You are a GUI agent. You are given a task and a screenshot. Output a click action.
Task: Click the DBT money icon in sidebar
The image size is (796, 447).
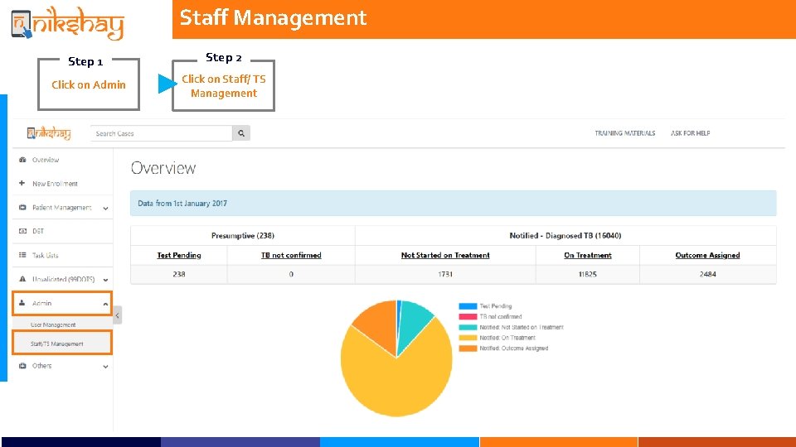[x=22, y=231]
